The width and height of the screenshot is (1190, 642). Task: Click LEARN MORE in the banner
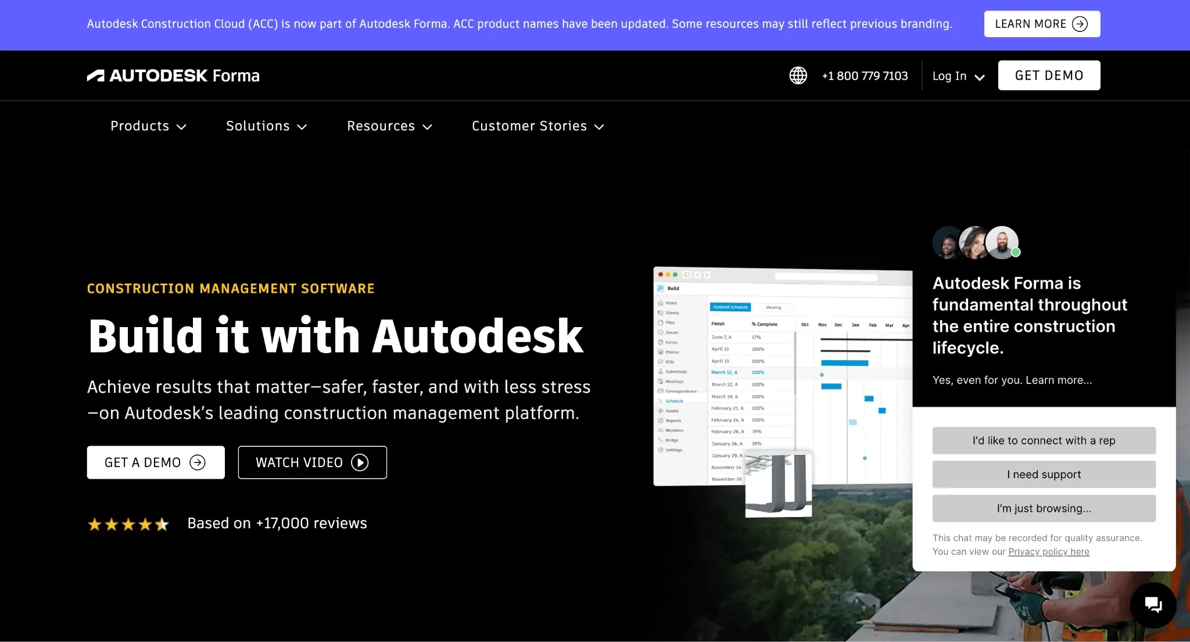click(1042, 24)
